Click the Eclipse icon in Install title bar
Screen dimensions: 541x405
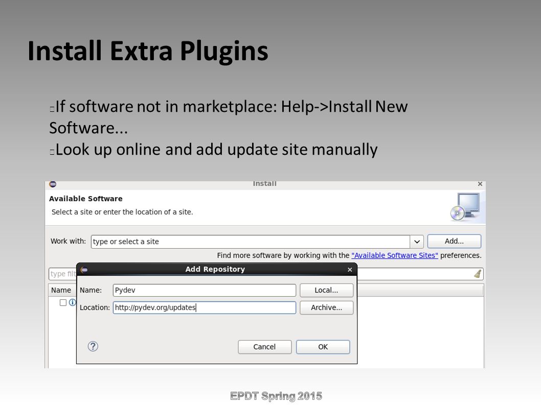click(53, 184)
